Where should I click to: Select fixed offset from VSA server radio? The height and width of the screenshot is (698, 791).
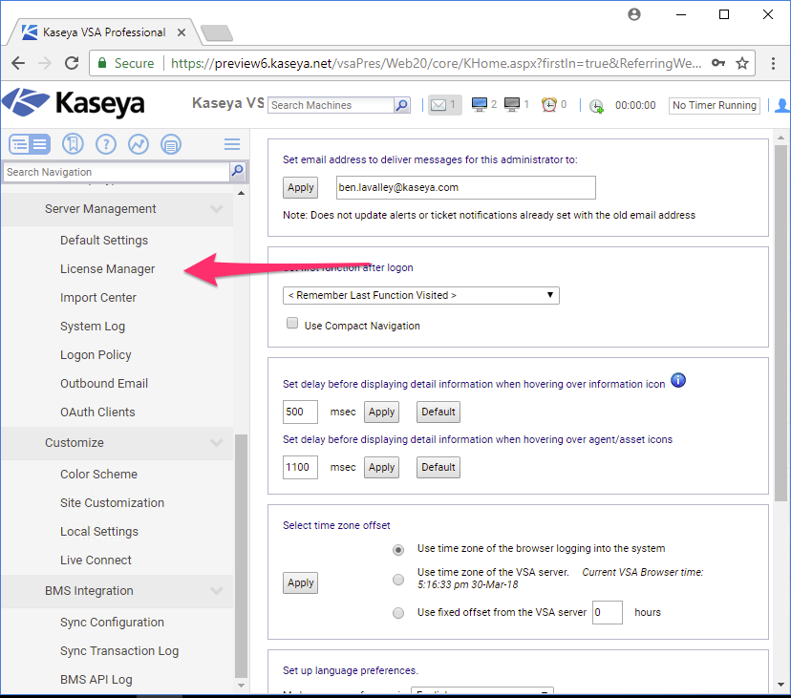pos(398,613)
